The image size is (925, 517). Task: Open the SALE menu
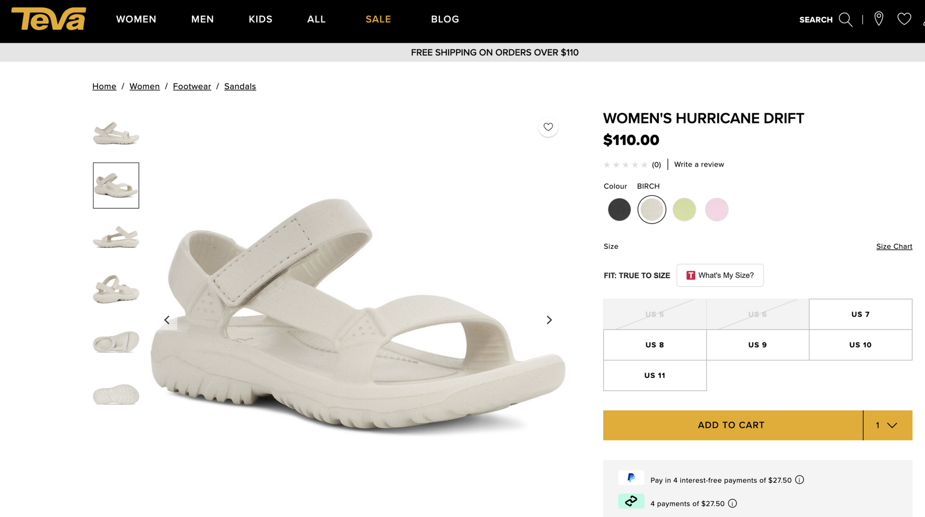click(x=378, y=19)
